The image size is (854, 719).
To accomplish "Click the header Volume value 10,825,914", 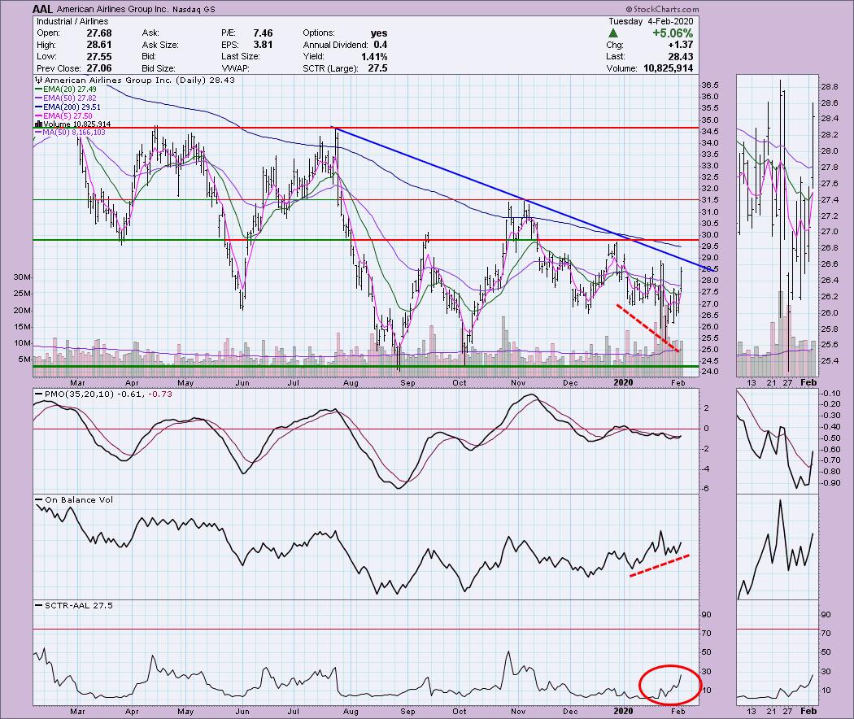I will pos(668,68).
